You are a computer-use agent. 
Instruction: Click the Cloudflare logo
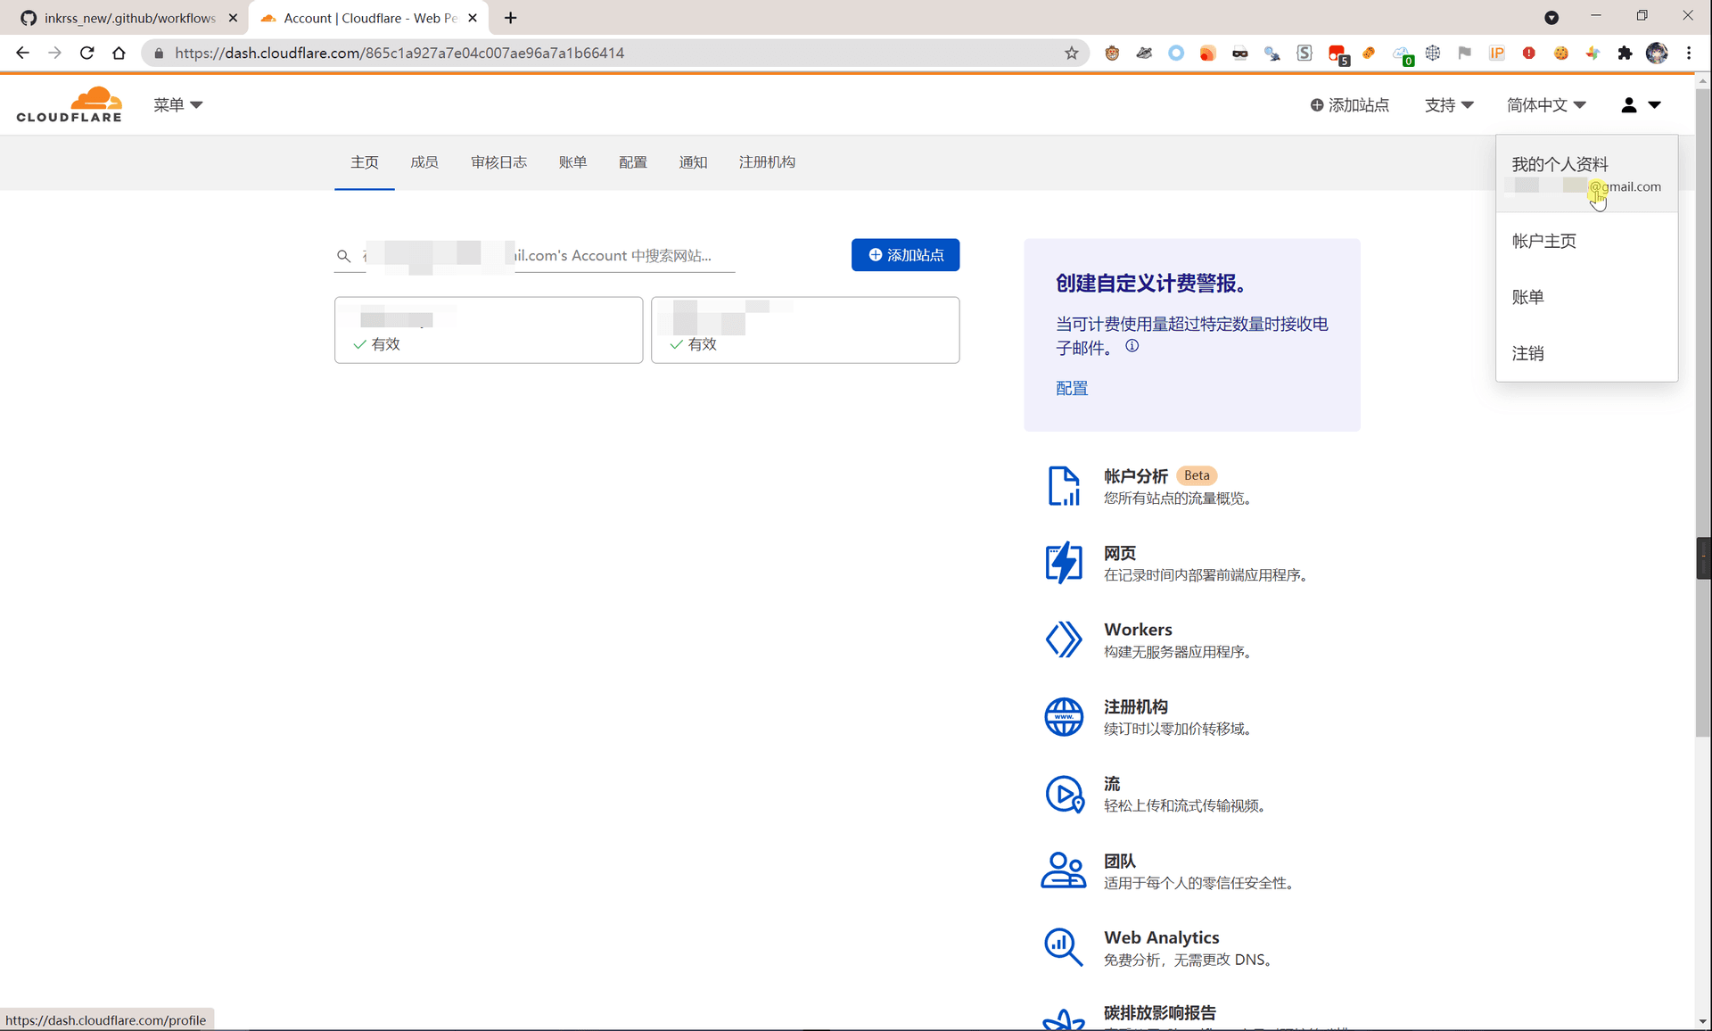tap(70, 104)
